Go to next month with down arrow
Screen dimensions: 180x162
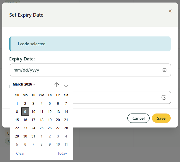click(66, 85)
